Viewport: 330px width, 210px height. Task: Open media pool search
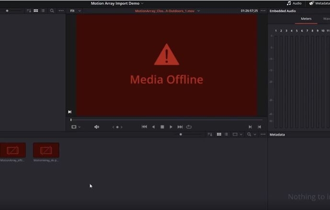click(249, 134)
